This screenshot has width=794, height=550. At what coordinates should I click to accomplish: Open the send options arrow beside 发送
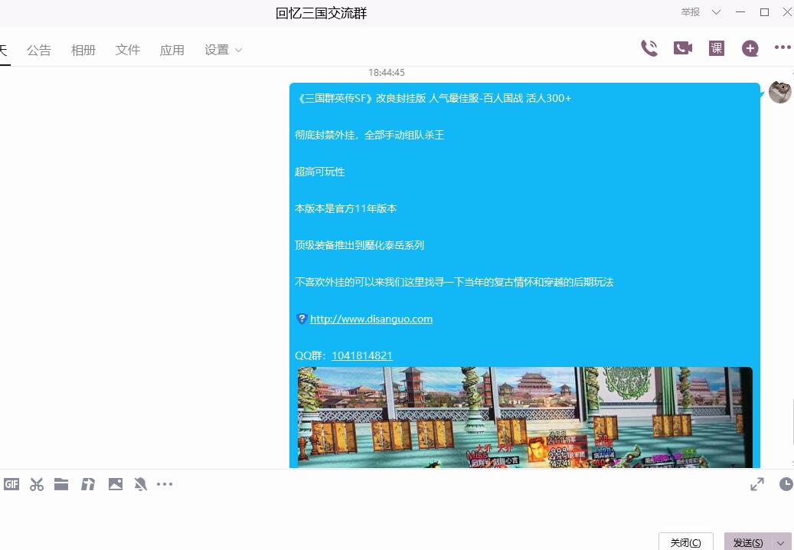click(780, 543)
